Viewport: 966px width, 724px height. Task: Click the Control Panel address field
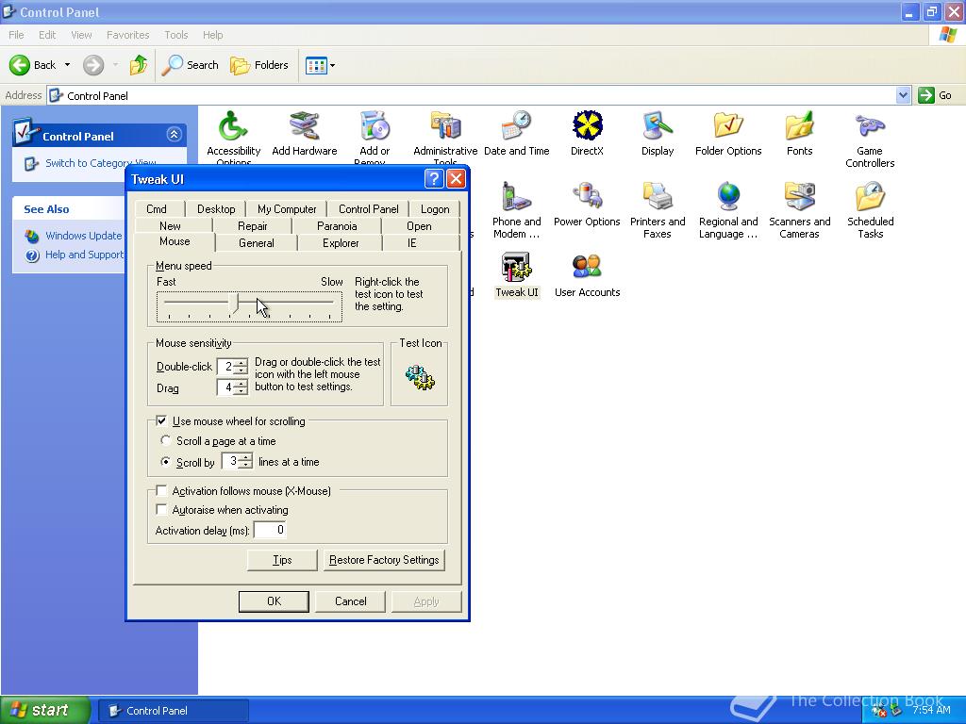(474, 95)
